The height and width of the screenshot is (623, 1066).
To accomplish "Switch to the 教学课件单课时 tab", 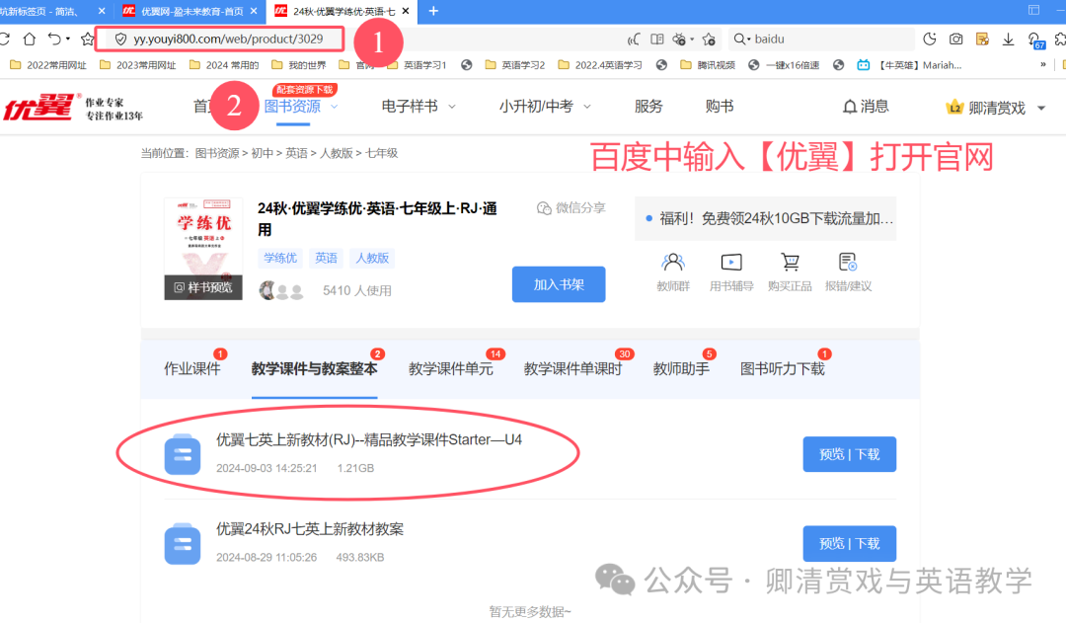I will point(573,368).
